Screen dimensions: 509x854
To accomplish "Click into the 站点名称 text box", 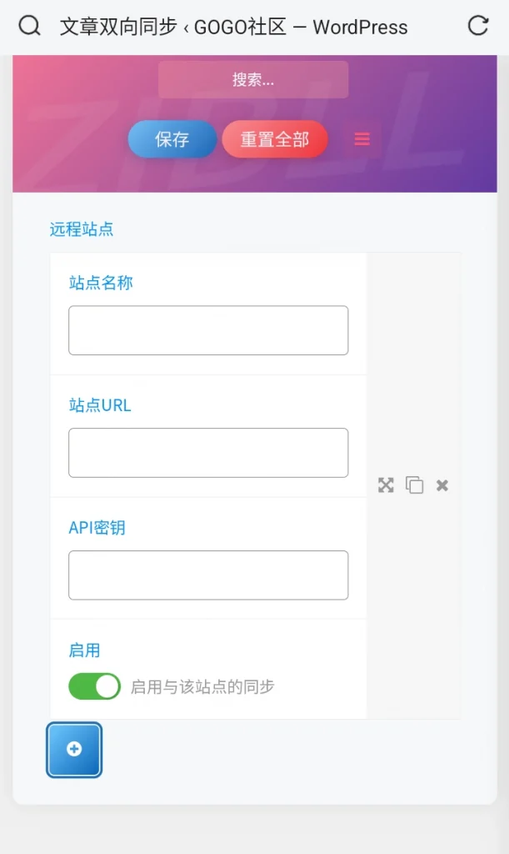I will click(x=208, y=330).
